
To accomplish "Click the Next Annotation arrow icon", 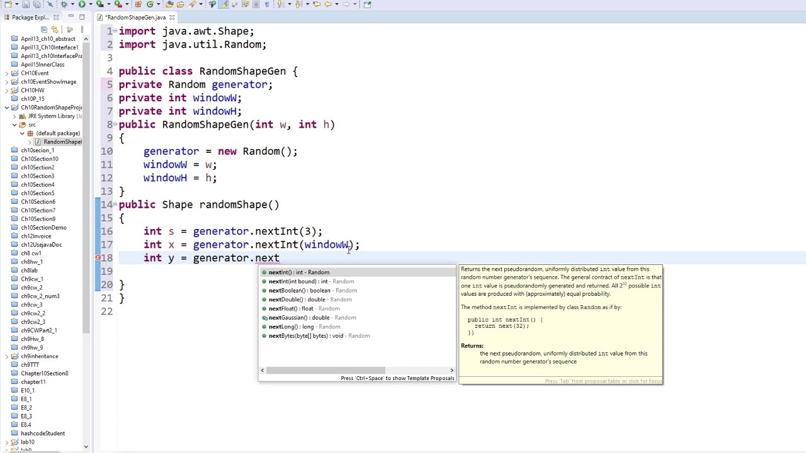I will pos(280,4).
